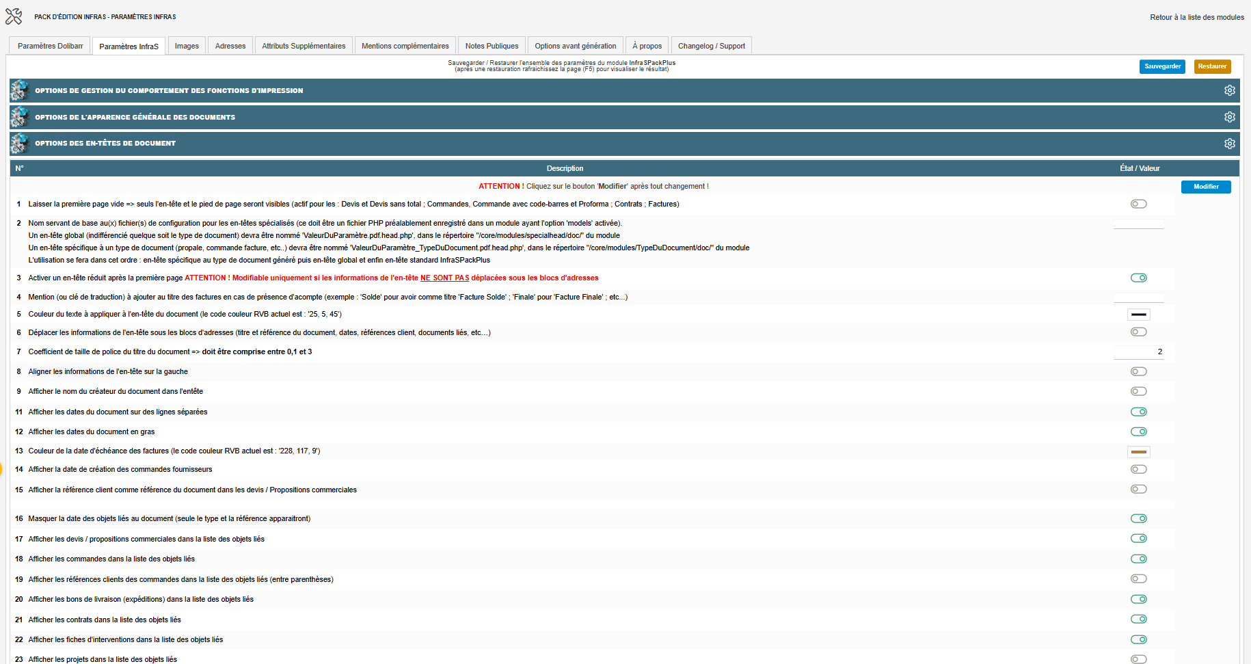Follow 'Retour à la liste des modules' link
This screenshot has width=1251, height=664.
point(1197,17)
